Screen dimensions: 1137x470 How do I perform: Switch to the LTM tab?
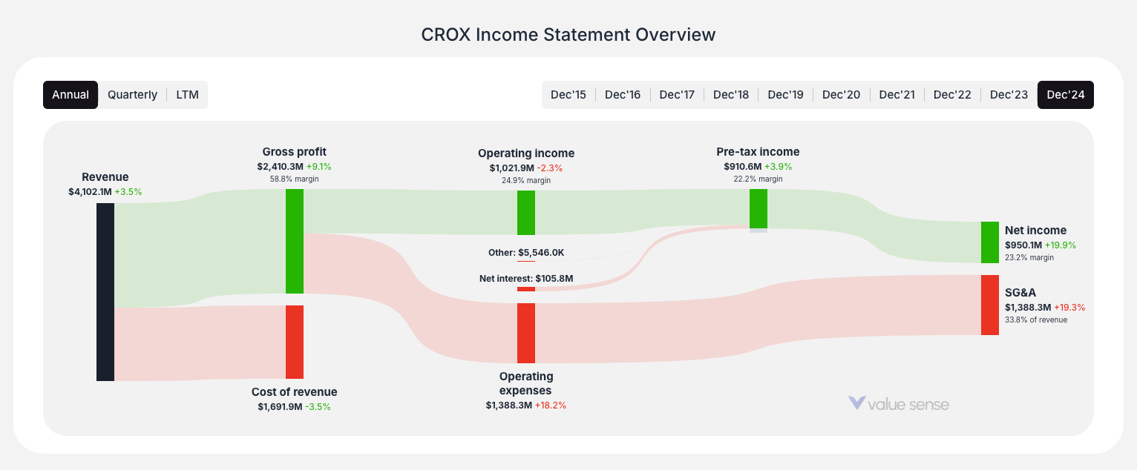pos(188,95)
